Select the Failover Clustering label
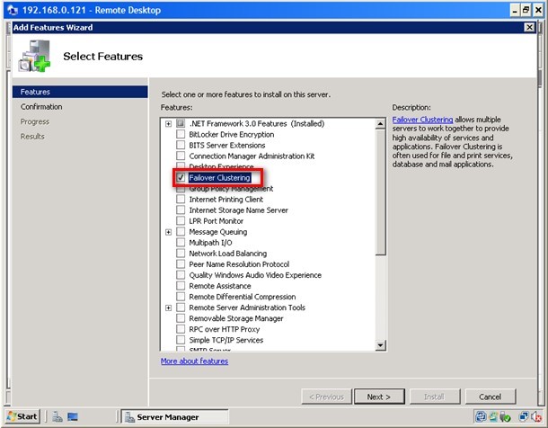This screenshot has height=428, width=548. (x=219, y=178)
